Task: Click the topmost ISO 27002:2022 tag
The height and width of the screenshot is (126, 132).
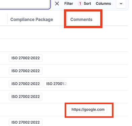Action: click(26, 58)
